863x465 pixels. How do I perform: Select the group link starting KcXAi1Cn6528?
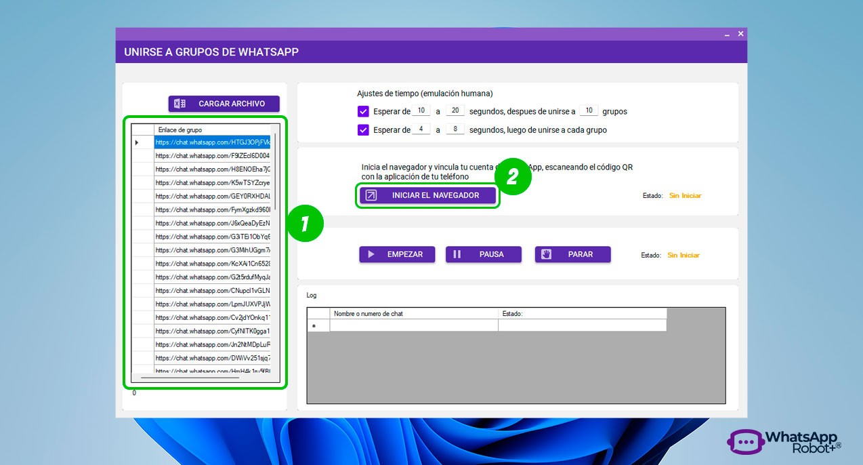(x=212, y=264)
